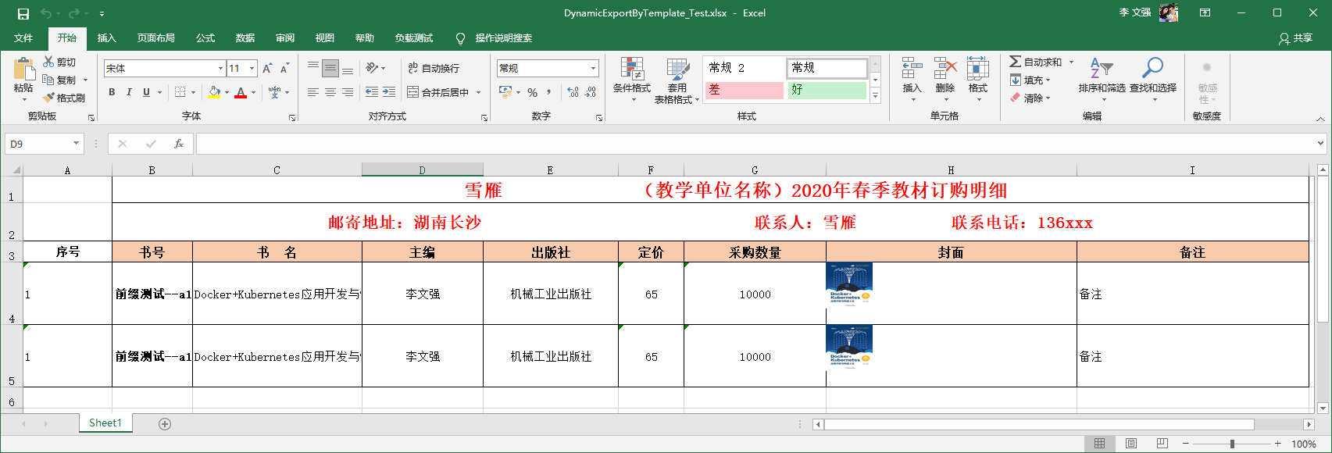
Task: Switch to the 公式 tab
Action: (205, 38)
